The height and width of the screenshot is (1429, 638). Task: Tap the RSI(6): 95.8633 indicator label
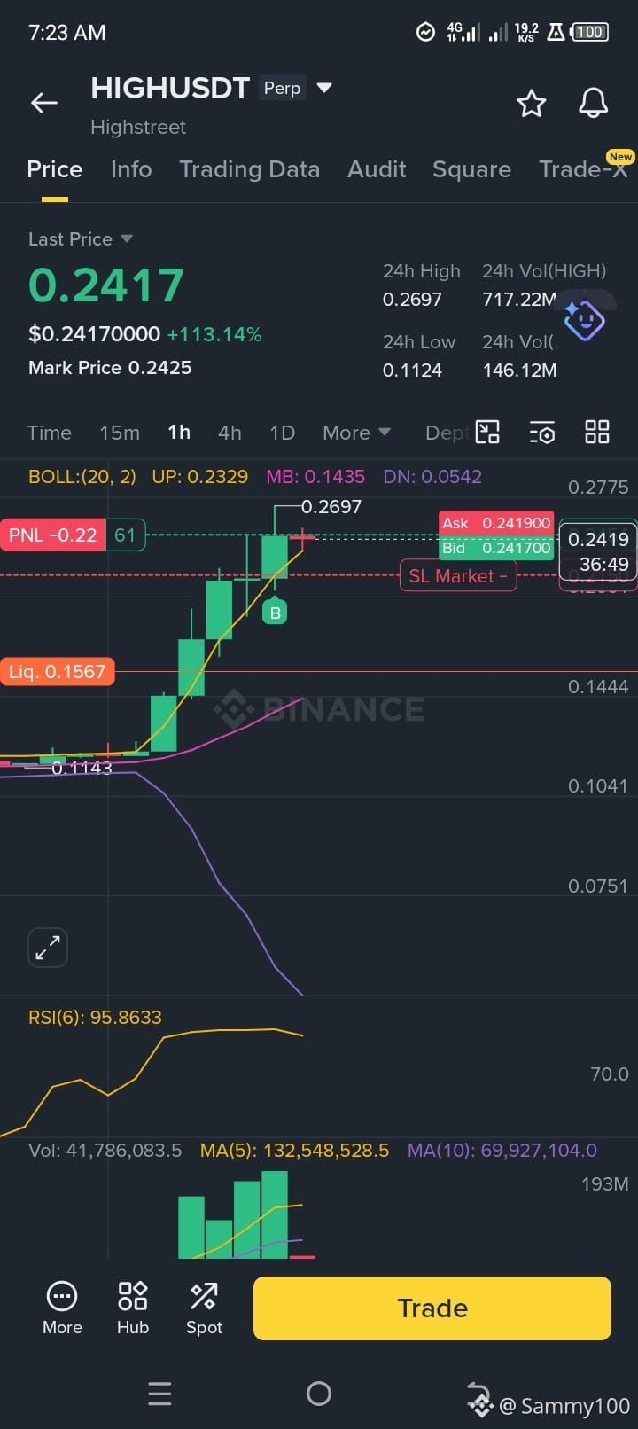(95, 1017)
